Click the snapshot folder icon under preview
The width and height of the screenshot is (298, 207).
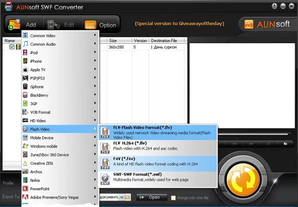click(x=285, y=143)
